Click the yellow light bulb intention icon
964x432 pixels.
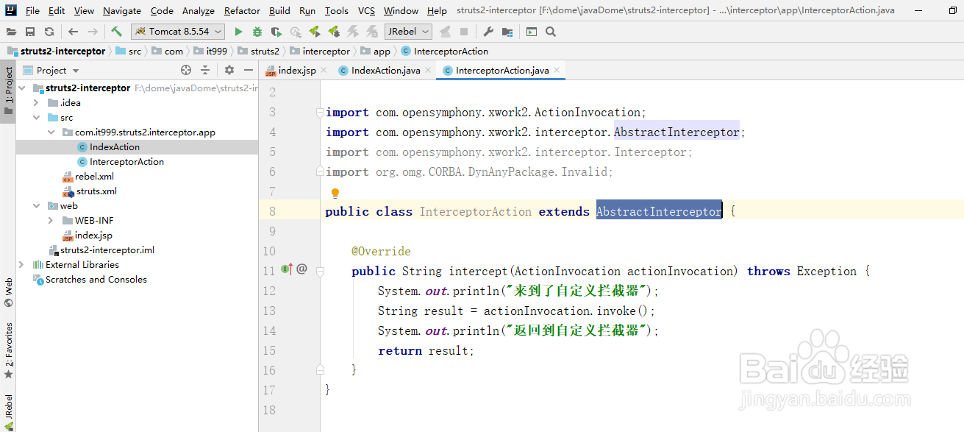click(335, 194)
